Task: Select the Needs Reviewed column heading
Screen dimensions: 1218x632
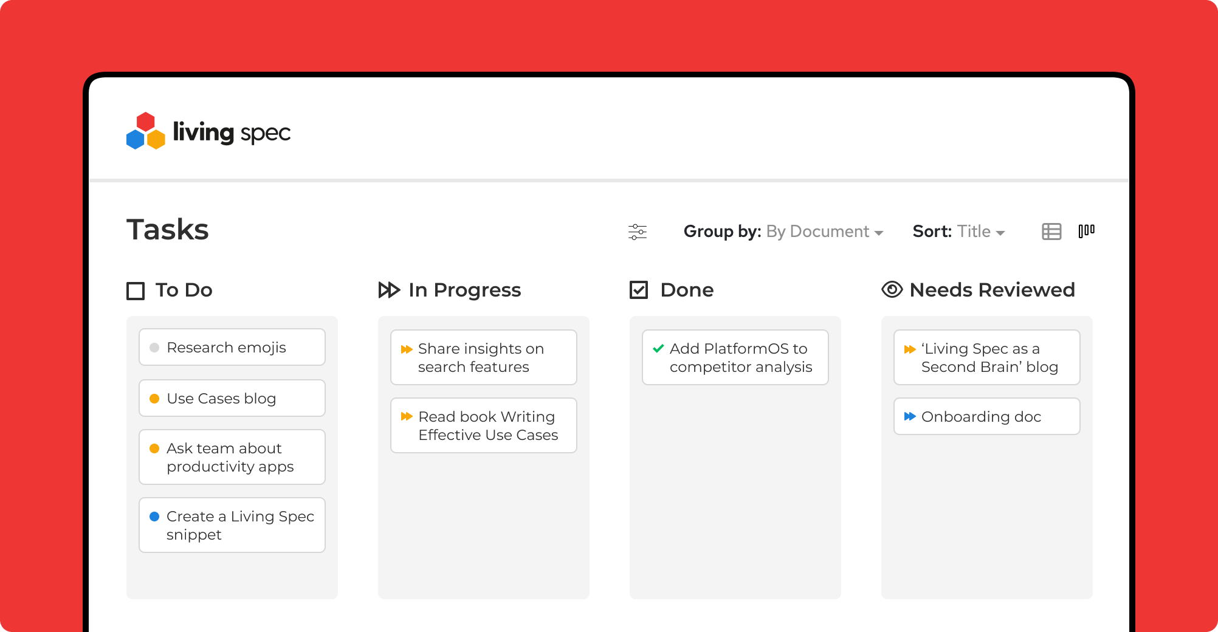Action: pos(992,290)
